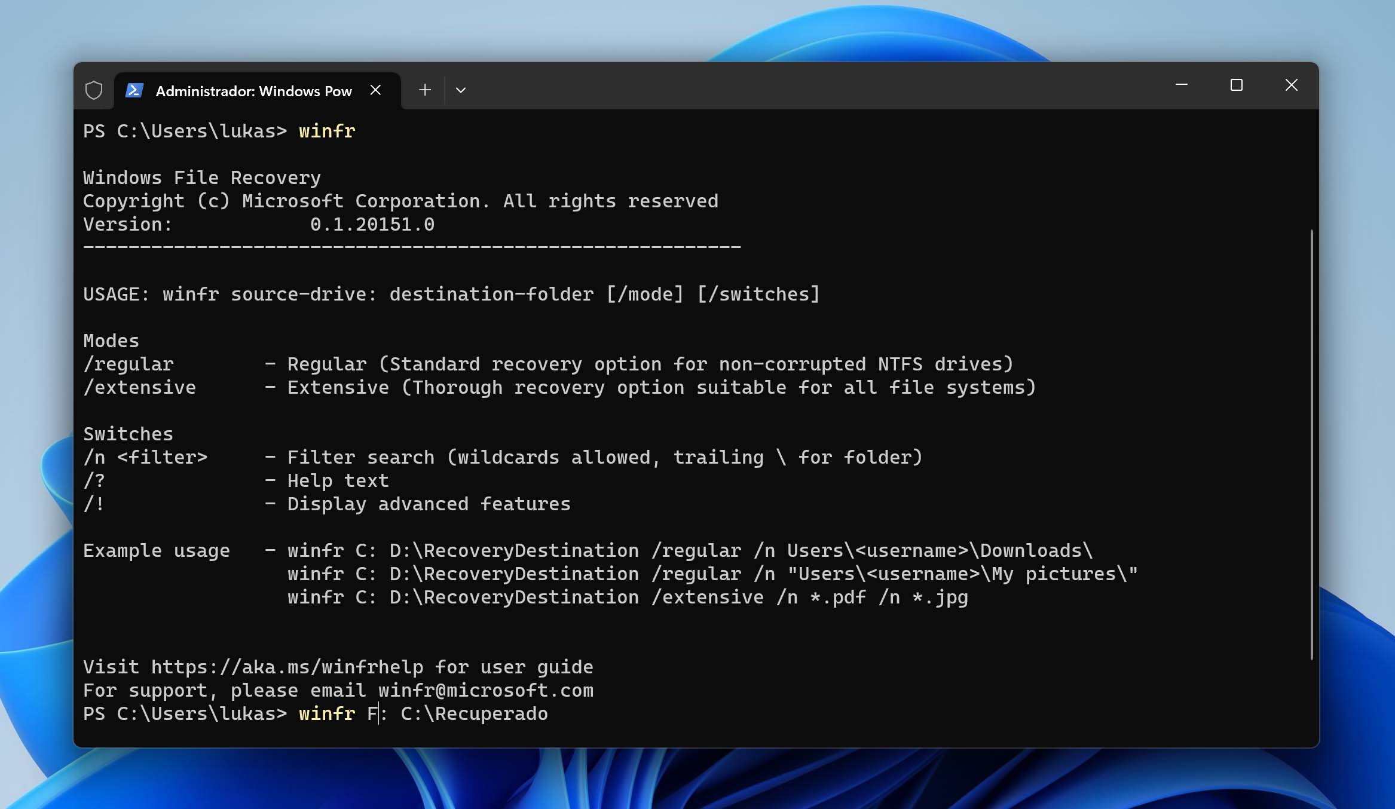Click the winfr@microsoft.com email address
This screenshot has height=809, width=1395.
click(486, 690)
